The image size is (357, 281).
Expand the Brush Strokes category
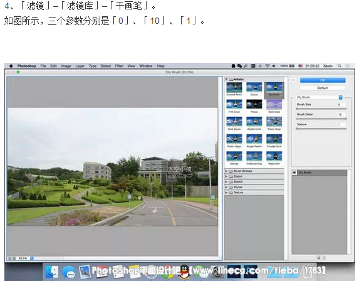226,171
